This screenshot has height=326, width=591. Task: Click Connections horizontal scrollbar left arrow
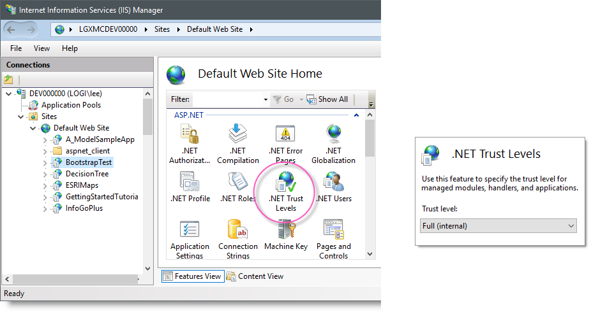click(7, 279)
